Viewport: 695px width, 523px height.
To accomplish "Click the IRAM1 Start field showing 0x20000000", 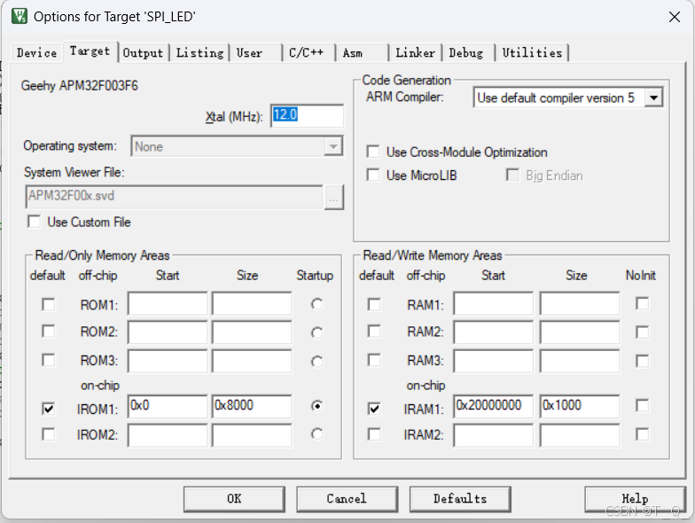I will click(493, 406).
